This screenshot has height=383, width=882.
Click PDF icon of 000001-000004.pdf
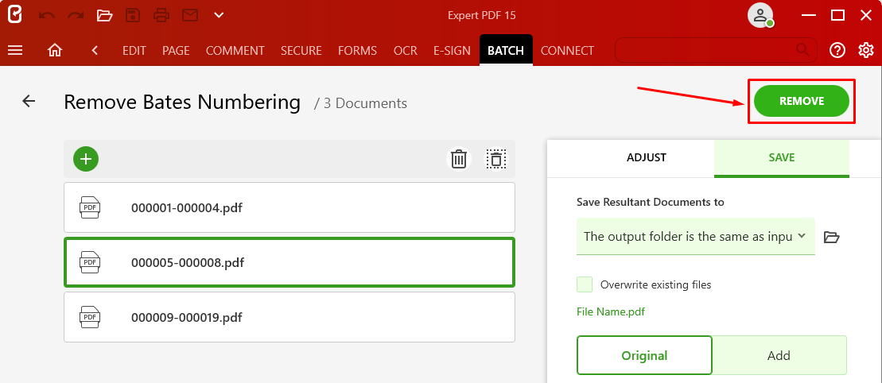click(x=89, y=207)
